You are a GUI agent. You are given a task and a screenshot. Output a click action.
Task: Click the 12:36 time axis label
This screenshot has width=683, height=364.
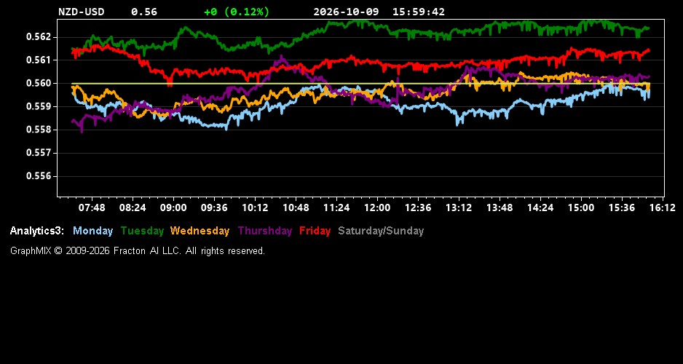coord(418,208)
